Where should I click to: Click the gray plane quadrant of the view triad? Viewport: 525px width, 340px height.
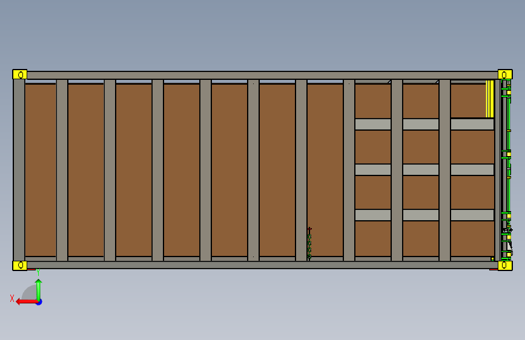(30, 293)
